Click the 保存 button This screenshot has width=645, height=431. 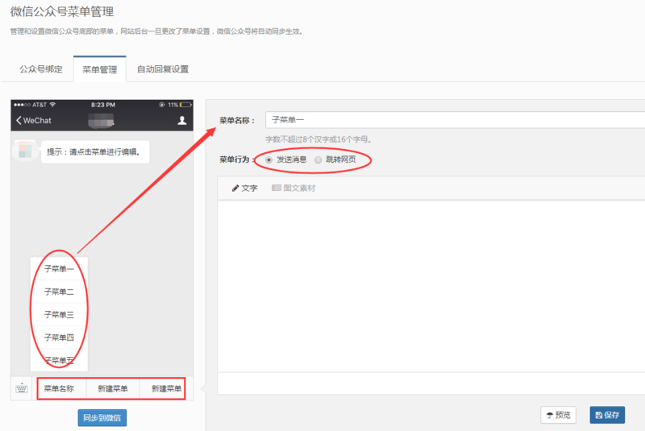[607, 415]
